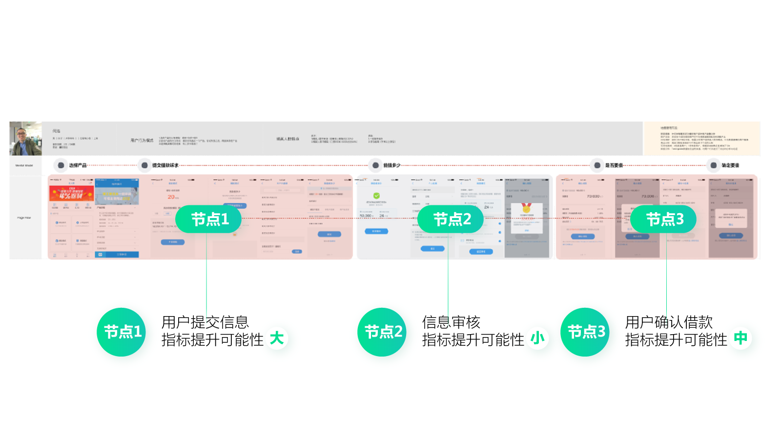Click the 选择产品 stage dot
Viewport: 781px width, 439px height.
point(61,165)
